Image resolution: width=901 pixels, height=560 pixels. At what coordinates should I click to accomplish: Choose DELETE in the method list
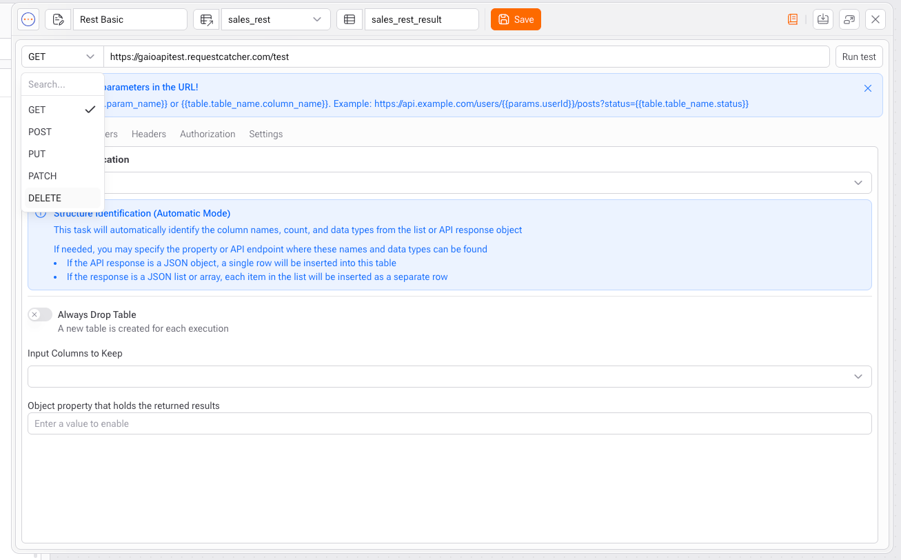point(45,198)
